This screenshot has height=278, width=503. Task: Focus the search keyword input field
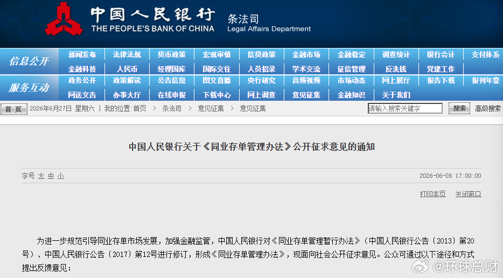405,108
